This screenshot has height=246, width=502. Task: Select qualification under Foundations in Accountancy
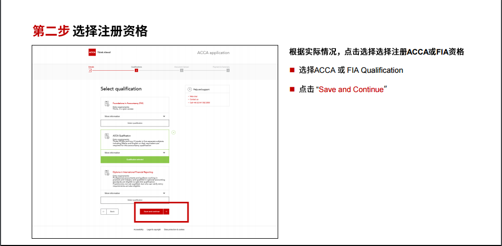(x=135, y=123)
